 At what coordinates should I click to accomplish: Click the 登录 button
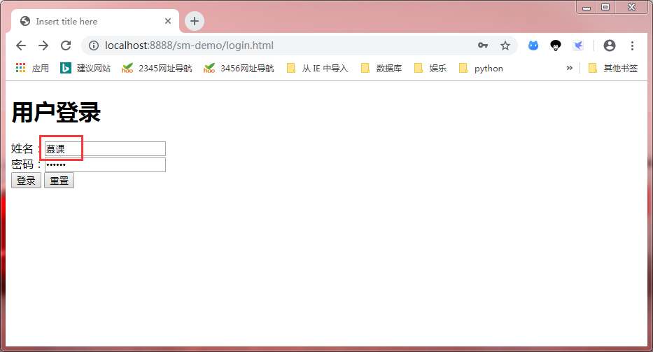pyautogui.click(x=26, y=181)
